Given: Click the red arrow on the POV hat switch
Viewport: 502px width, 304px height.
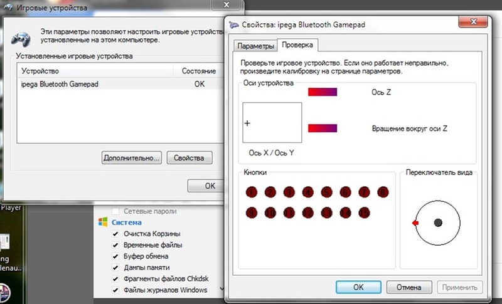Looking at the screenshot, I should 415,223.
